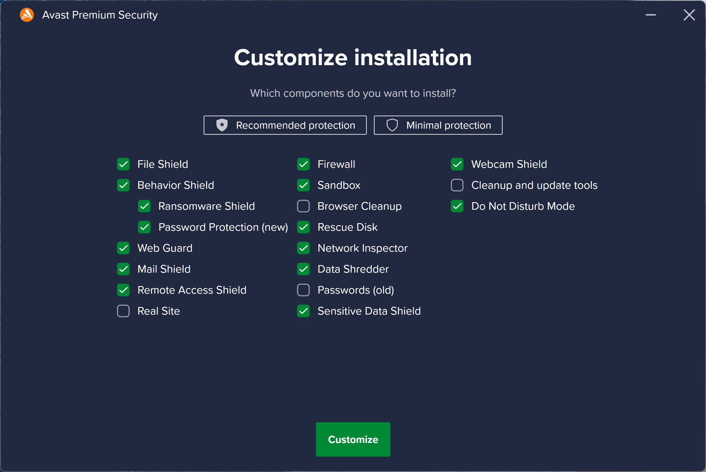Select the Recommended protection preset
Screen dimensions: 706x472
click(x=285, y=125)
